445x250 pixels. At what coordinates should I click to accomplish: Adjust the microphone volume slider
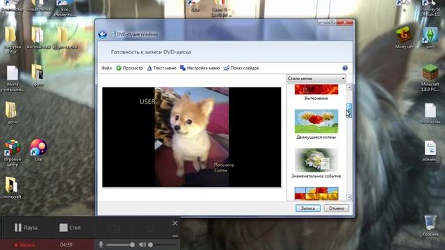[120, 244]
